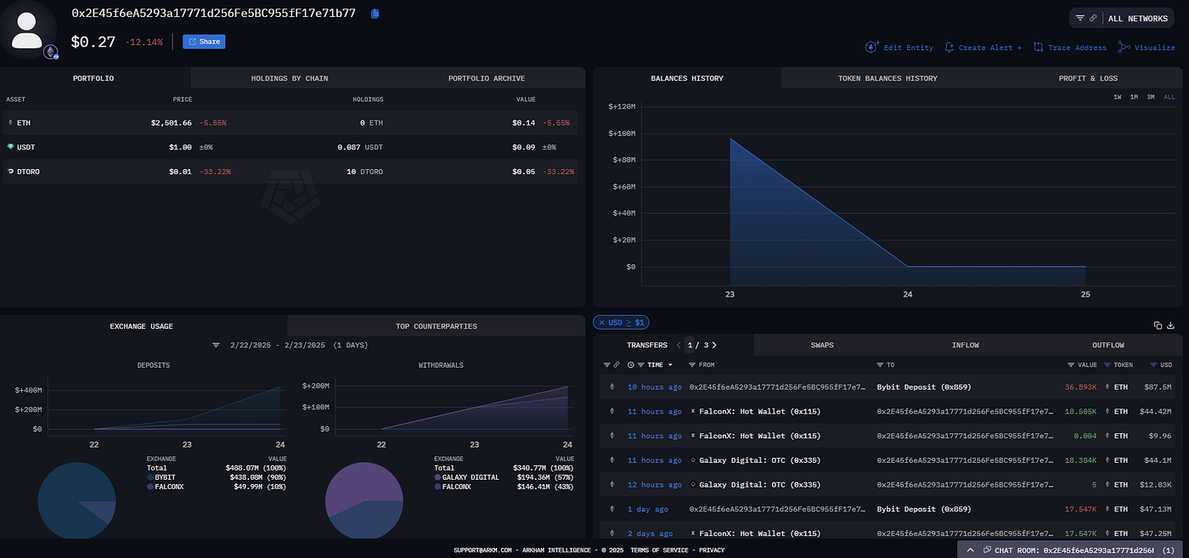Click the ETH asset icon in portfolio
Screen dimensions: 1189x558
[x=11, y=123]
